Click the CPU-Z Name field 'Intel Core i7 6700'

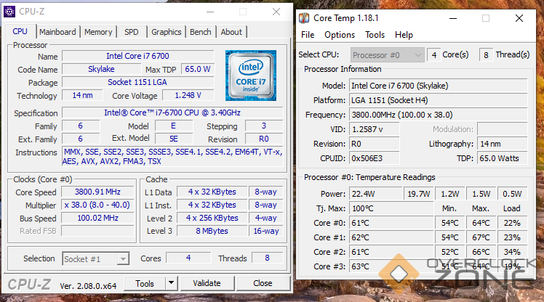click(x=137, y=56)
